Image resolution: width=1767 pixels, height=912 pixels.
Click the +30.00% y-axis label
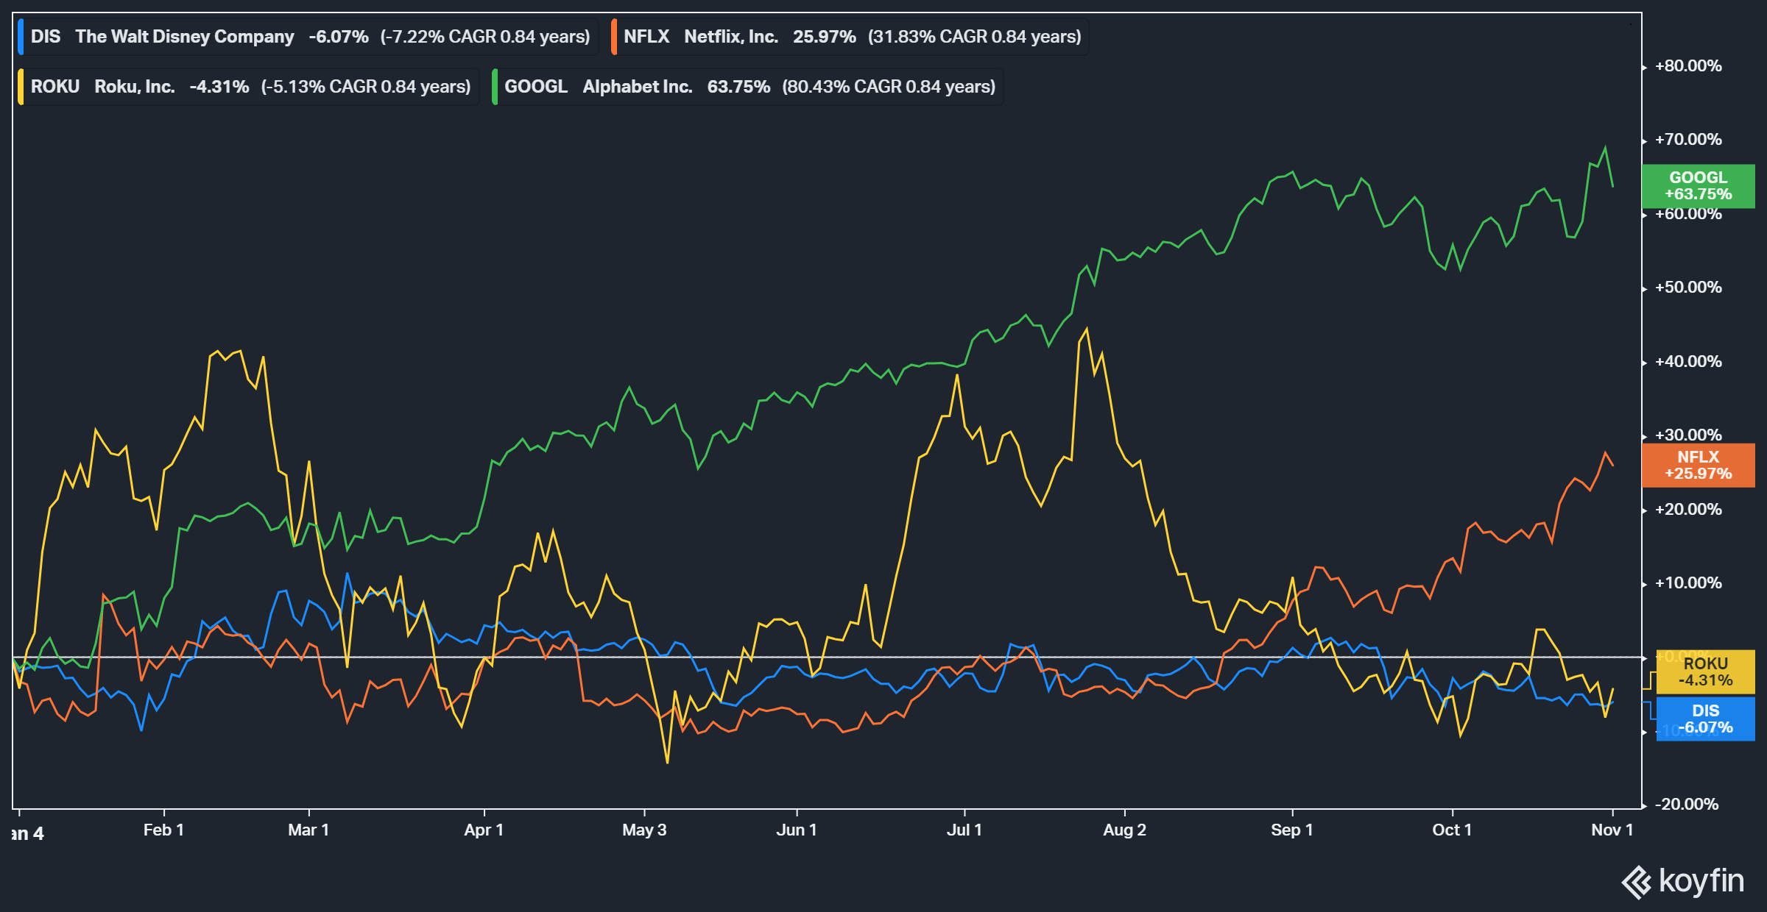[x=1688, y=435]
